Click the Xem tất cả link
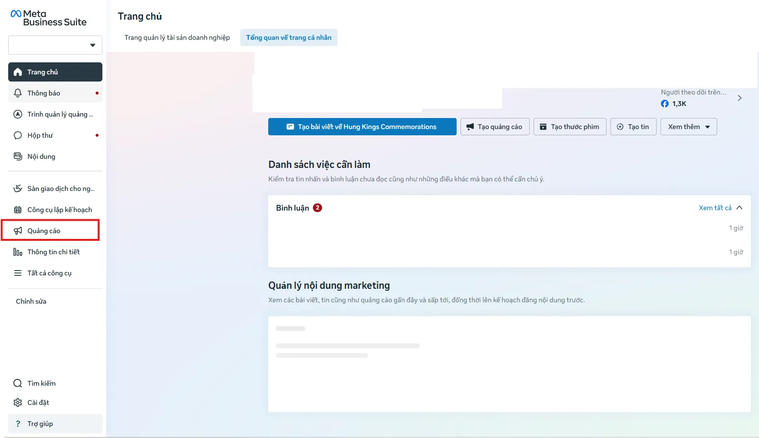 pos(715,208)
